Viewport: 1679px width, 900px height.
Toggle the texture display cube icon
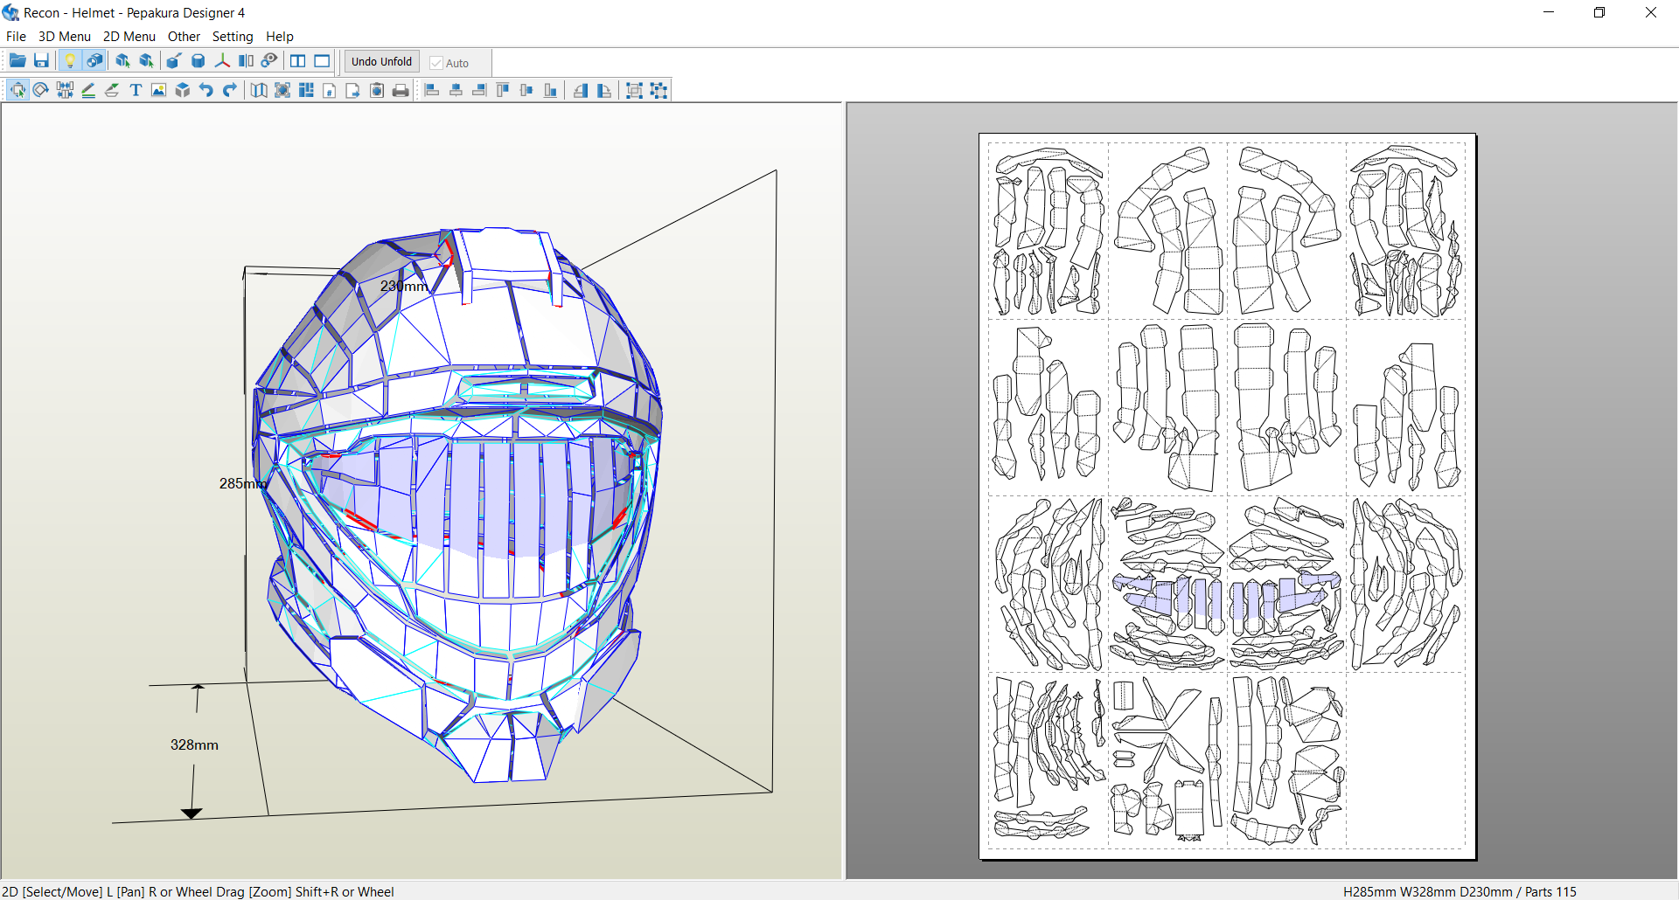(94, 61)
